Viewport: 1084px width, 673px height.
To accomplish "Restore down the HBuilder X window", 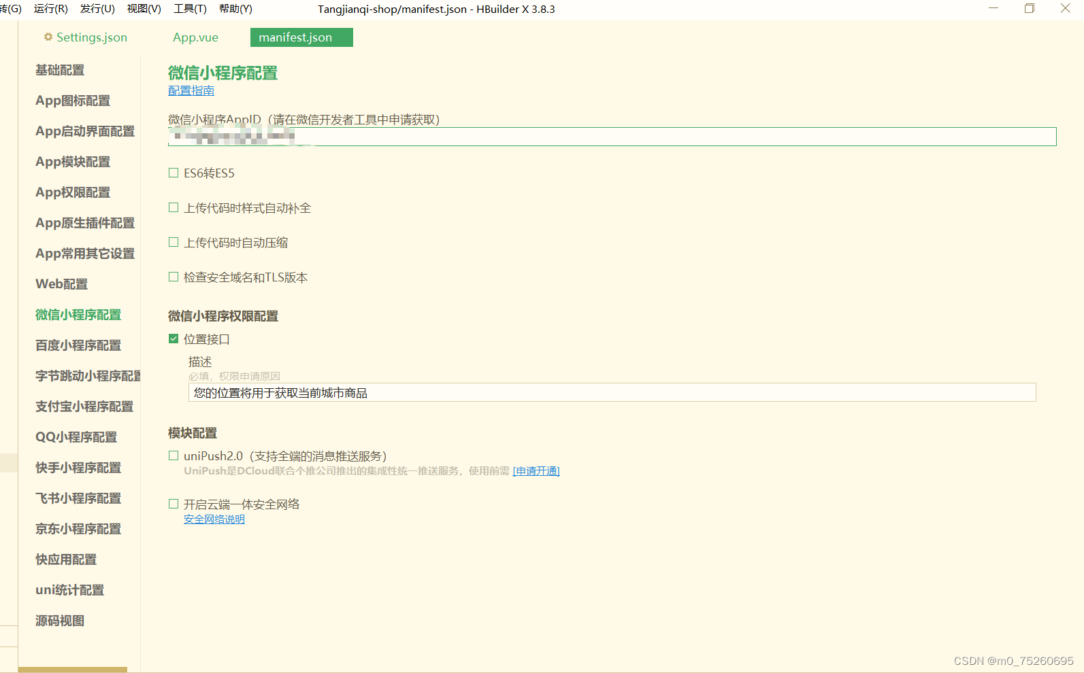I will point(1030,8).
